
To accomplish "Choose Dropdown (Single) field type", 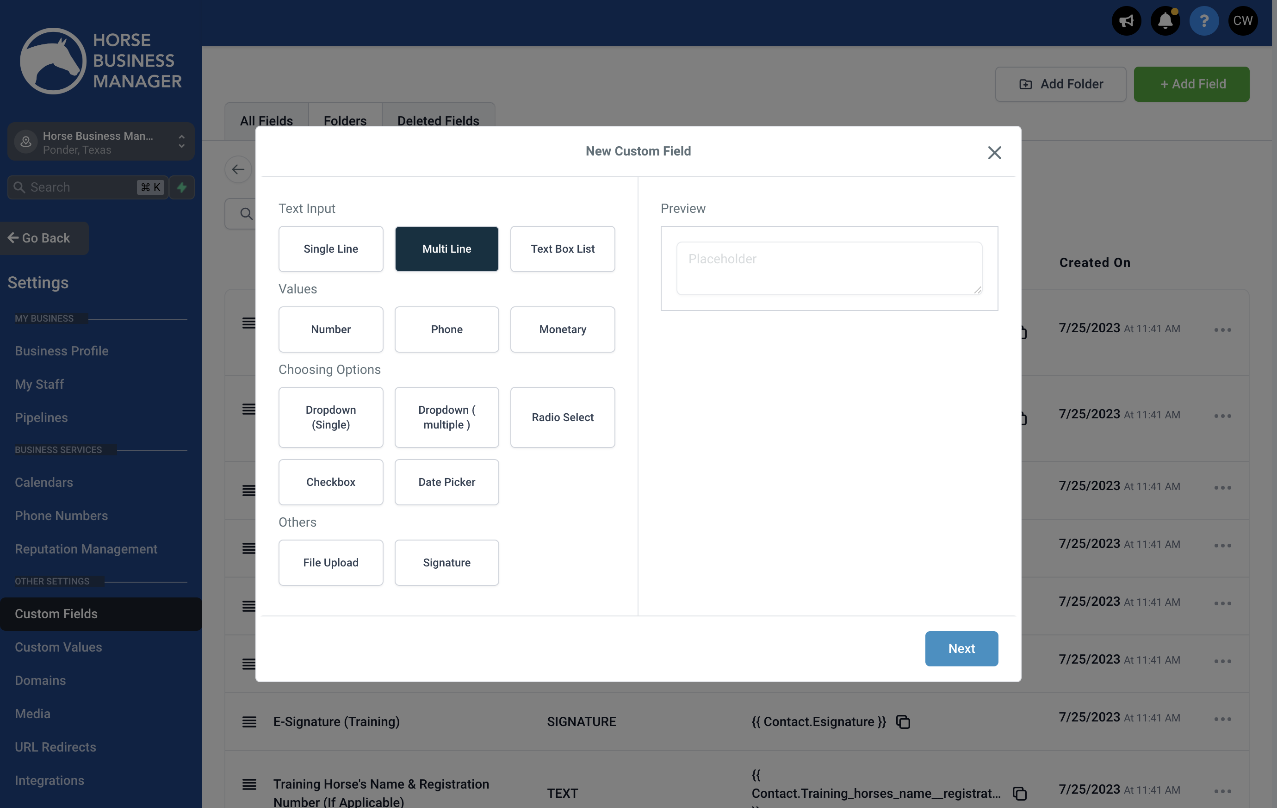I will click(x=330, y=417).
